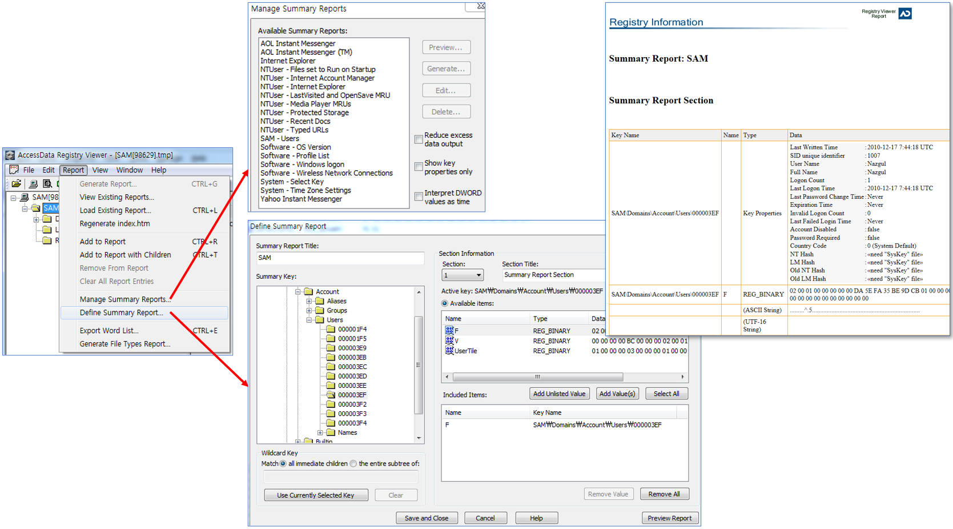Collapse the Account node in Summary Key tree
The image size is (953, 529).
(297, 291)
